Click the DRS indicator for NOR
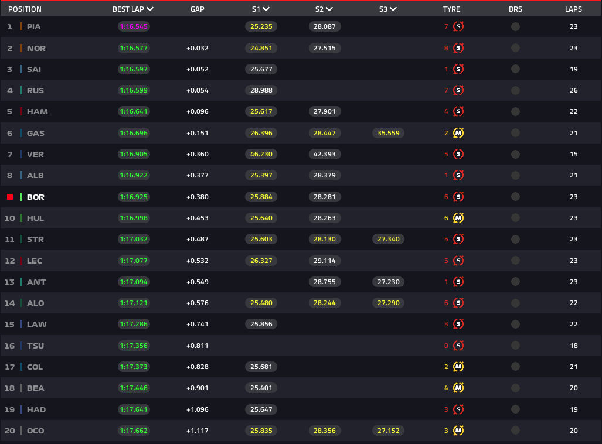The width and height of the screenshot is (602, 444). (x=515, y=48)
